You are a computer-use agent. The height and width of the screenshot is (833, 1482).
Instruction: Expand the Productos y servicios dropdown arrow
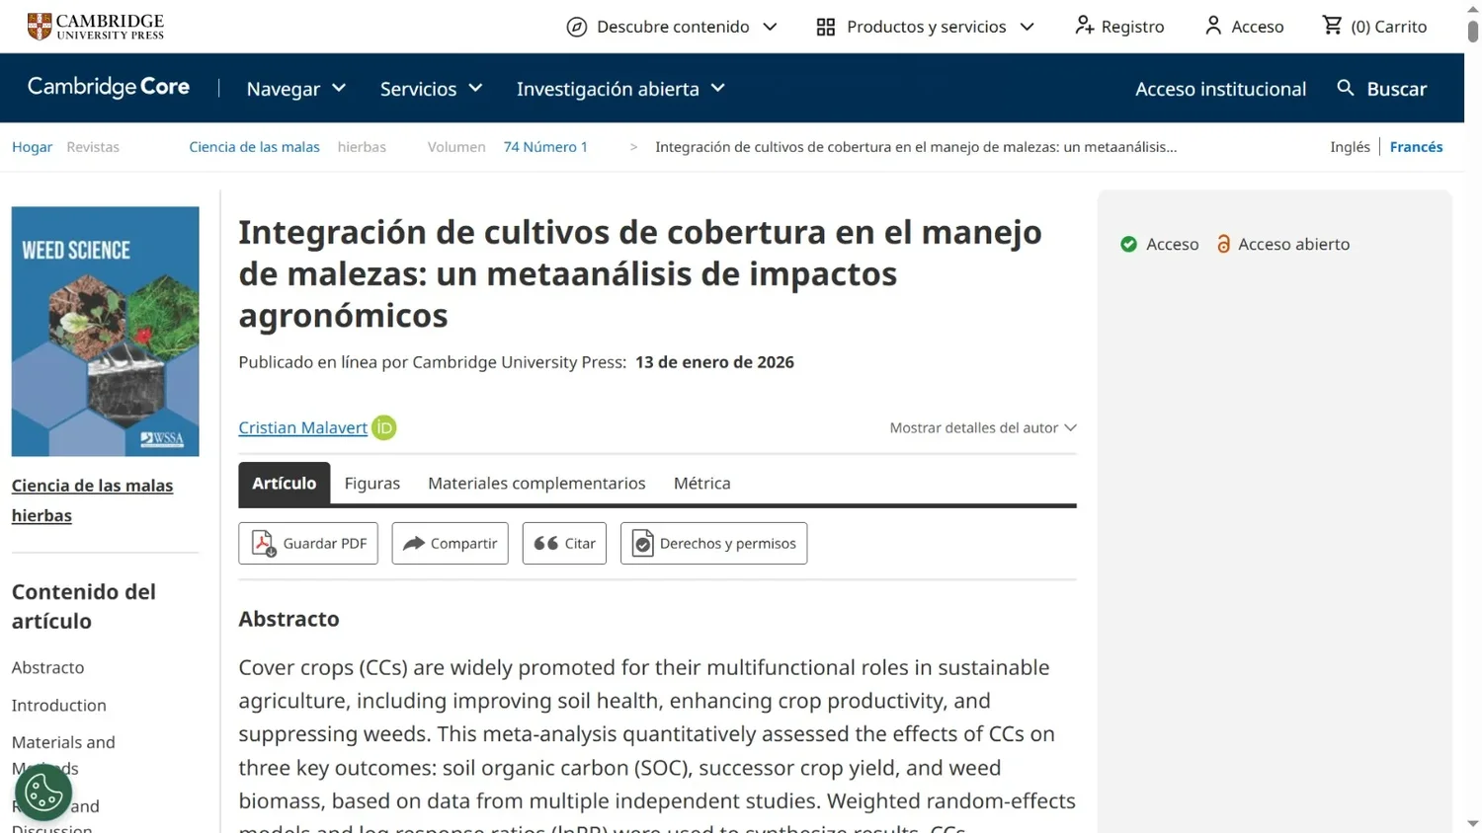tap(1027, 27)
